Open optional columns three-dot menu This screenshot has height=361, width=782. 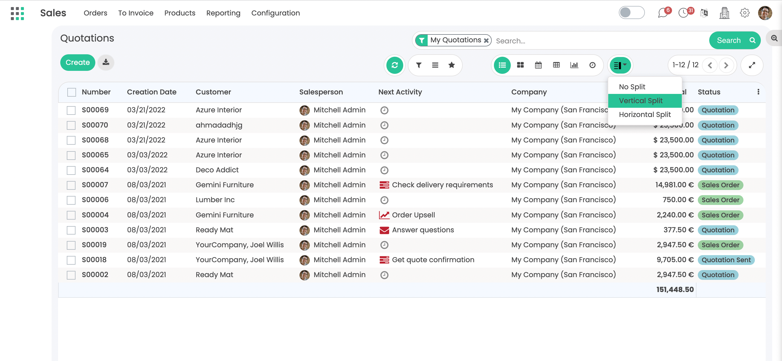[758, 92]
